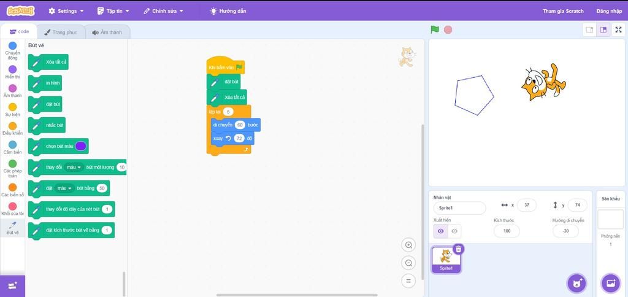The height and width of the screenshot is (297, 628).
Task: Select the Sprite1 thumbnail
Action: click(x=446, y=260)
